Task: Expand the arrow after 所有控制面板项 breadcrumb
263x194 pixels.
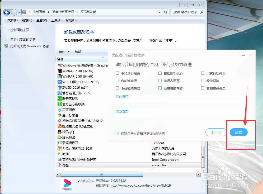Action: click(77, 12)
